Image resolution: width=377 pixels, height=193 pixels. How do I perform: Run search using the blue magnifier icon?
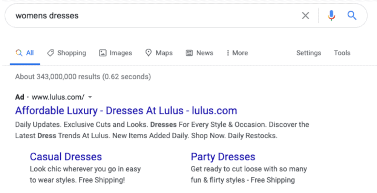[352, 15]
